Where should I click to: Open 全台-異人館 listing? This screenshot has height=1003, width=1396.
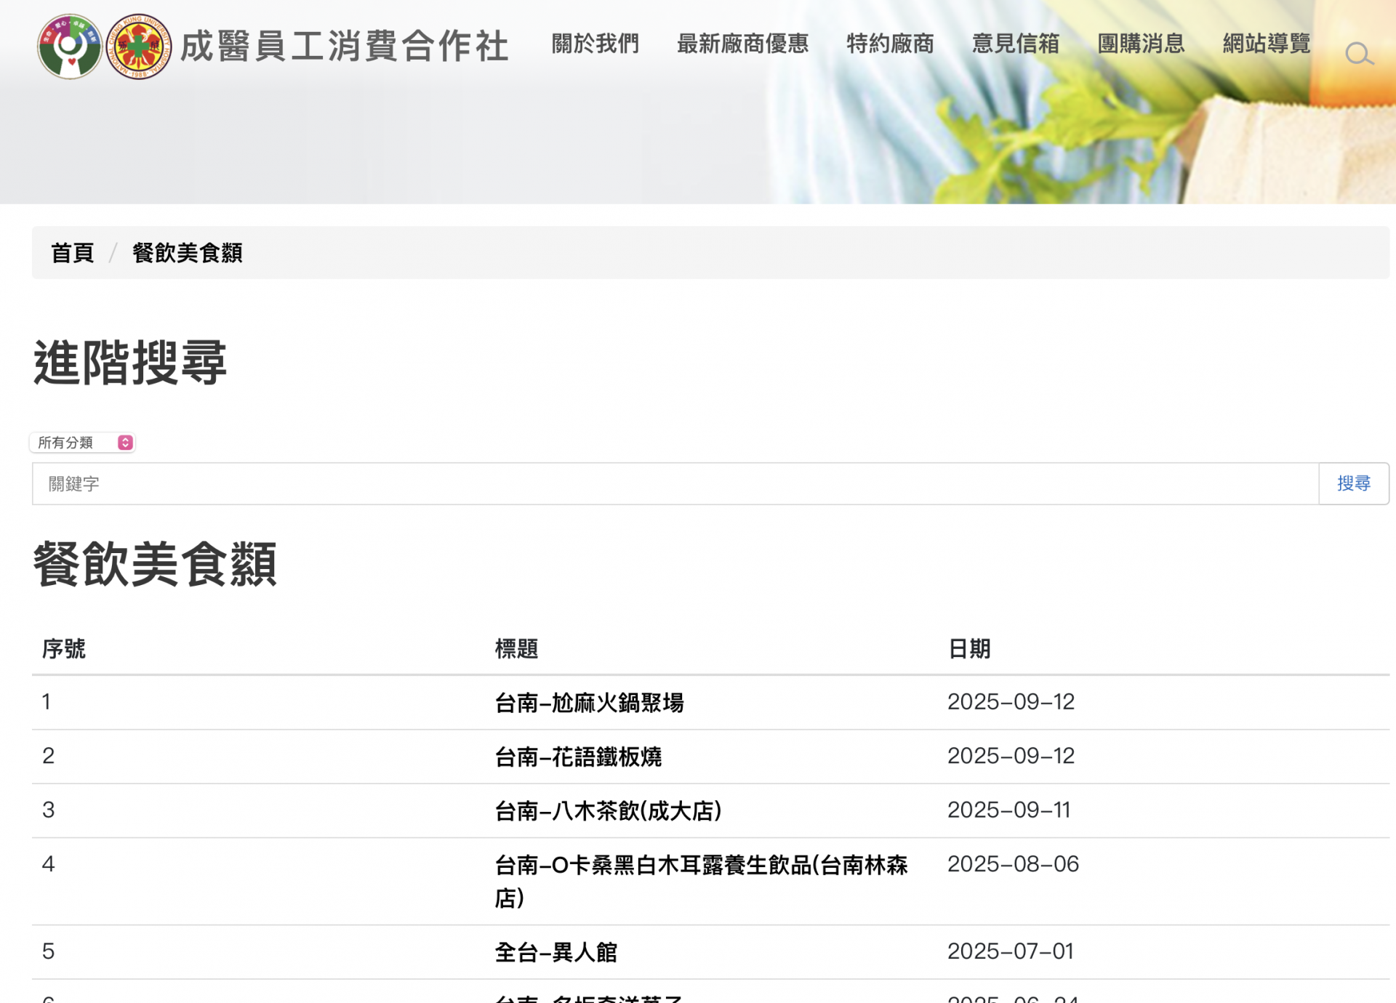(555, 952)
